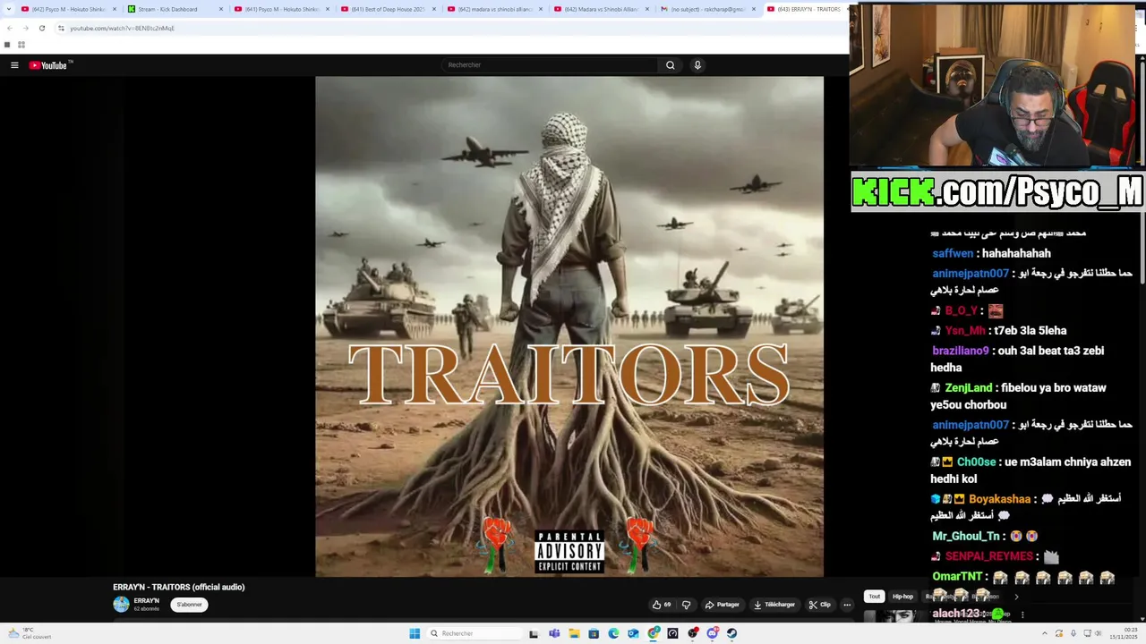Click the youtube.com address bar
This screenshot has width=1146, height=644.
(448, 28)
